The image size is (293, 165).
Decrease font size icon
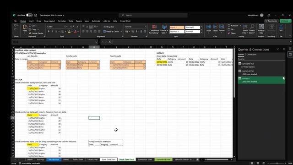pos(77,27)
